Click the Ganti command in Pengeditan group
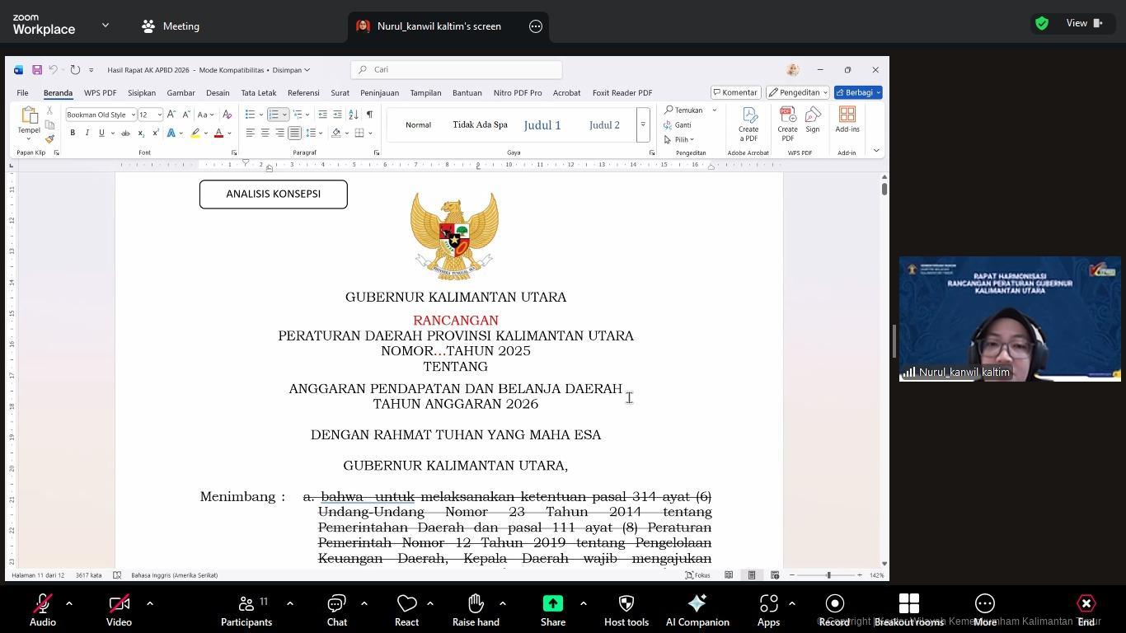 [683, 124]
